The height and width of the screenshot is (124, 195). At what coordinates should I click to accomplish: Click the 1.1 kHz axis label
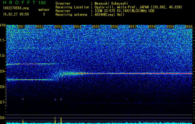coord(2,40)
